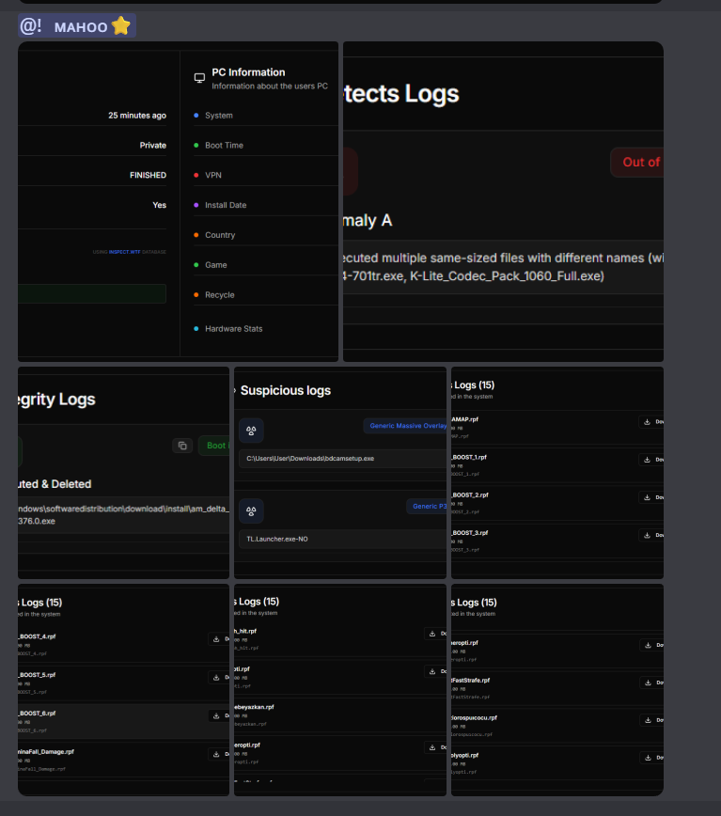Click the egrity Logs heading

tap(56, 400)
